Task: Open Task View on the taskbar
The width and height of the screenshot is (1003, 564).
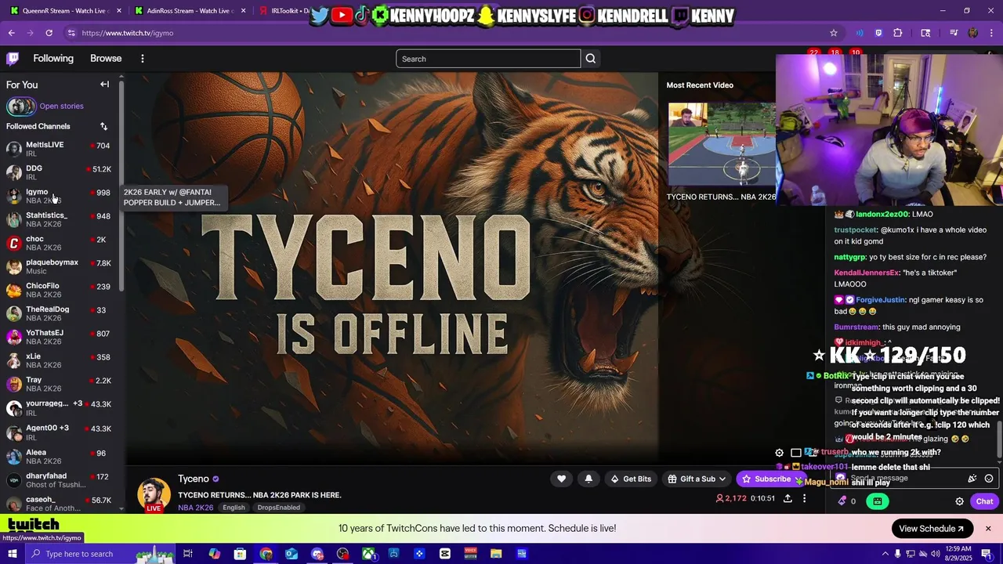Action: click(188, 554)
